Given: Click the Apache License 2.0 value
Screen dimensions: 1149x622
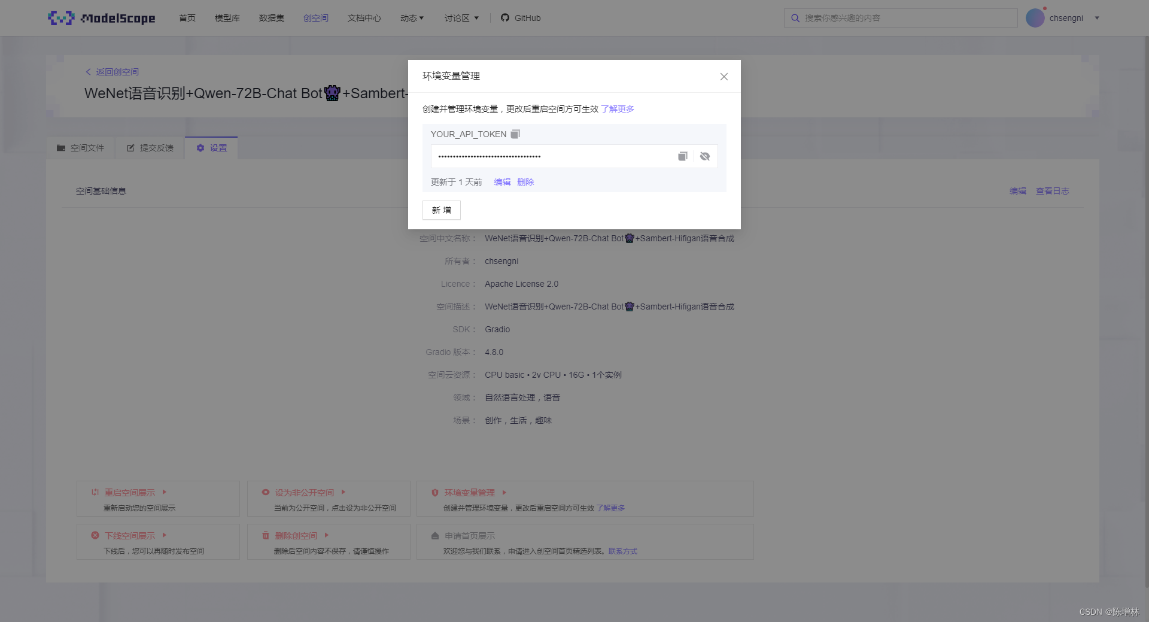Looking at the screenshot, I should (x=521, y=284).
